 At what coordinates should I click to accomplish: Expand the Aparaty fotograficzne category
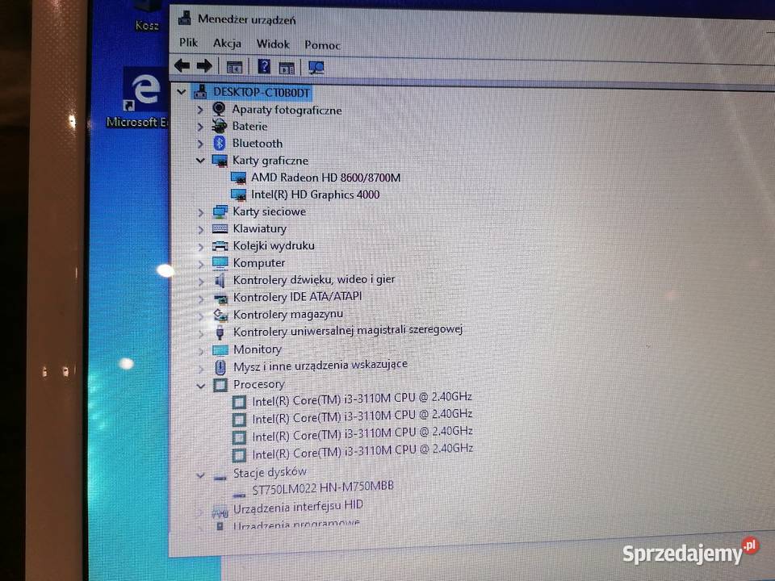(200, 109)
